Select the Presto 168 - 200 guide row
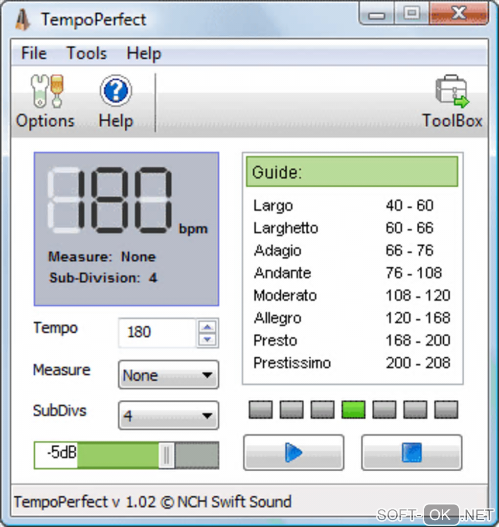 point(352,340)
